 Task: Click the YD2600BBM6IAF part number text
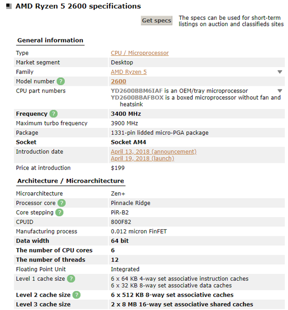[137, 91]
